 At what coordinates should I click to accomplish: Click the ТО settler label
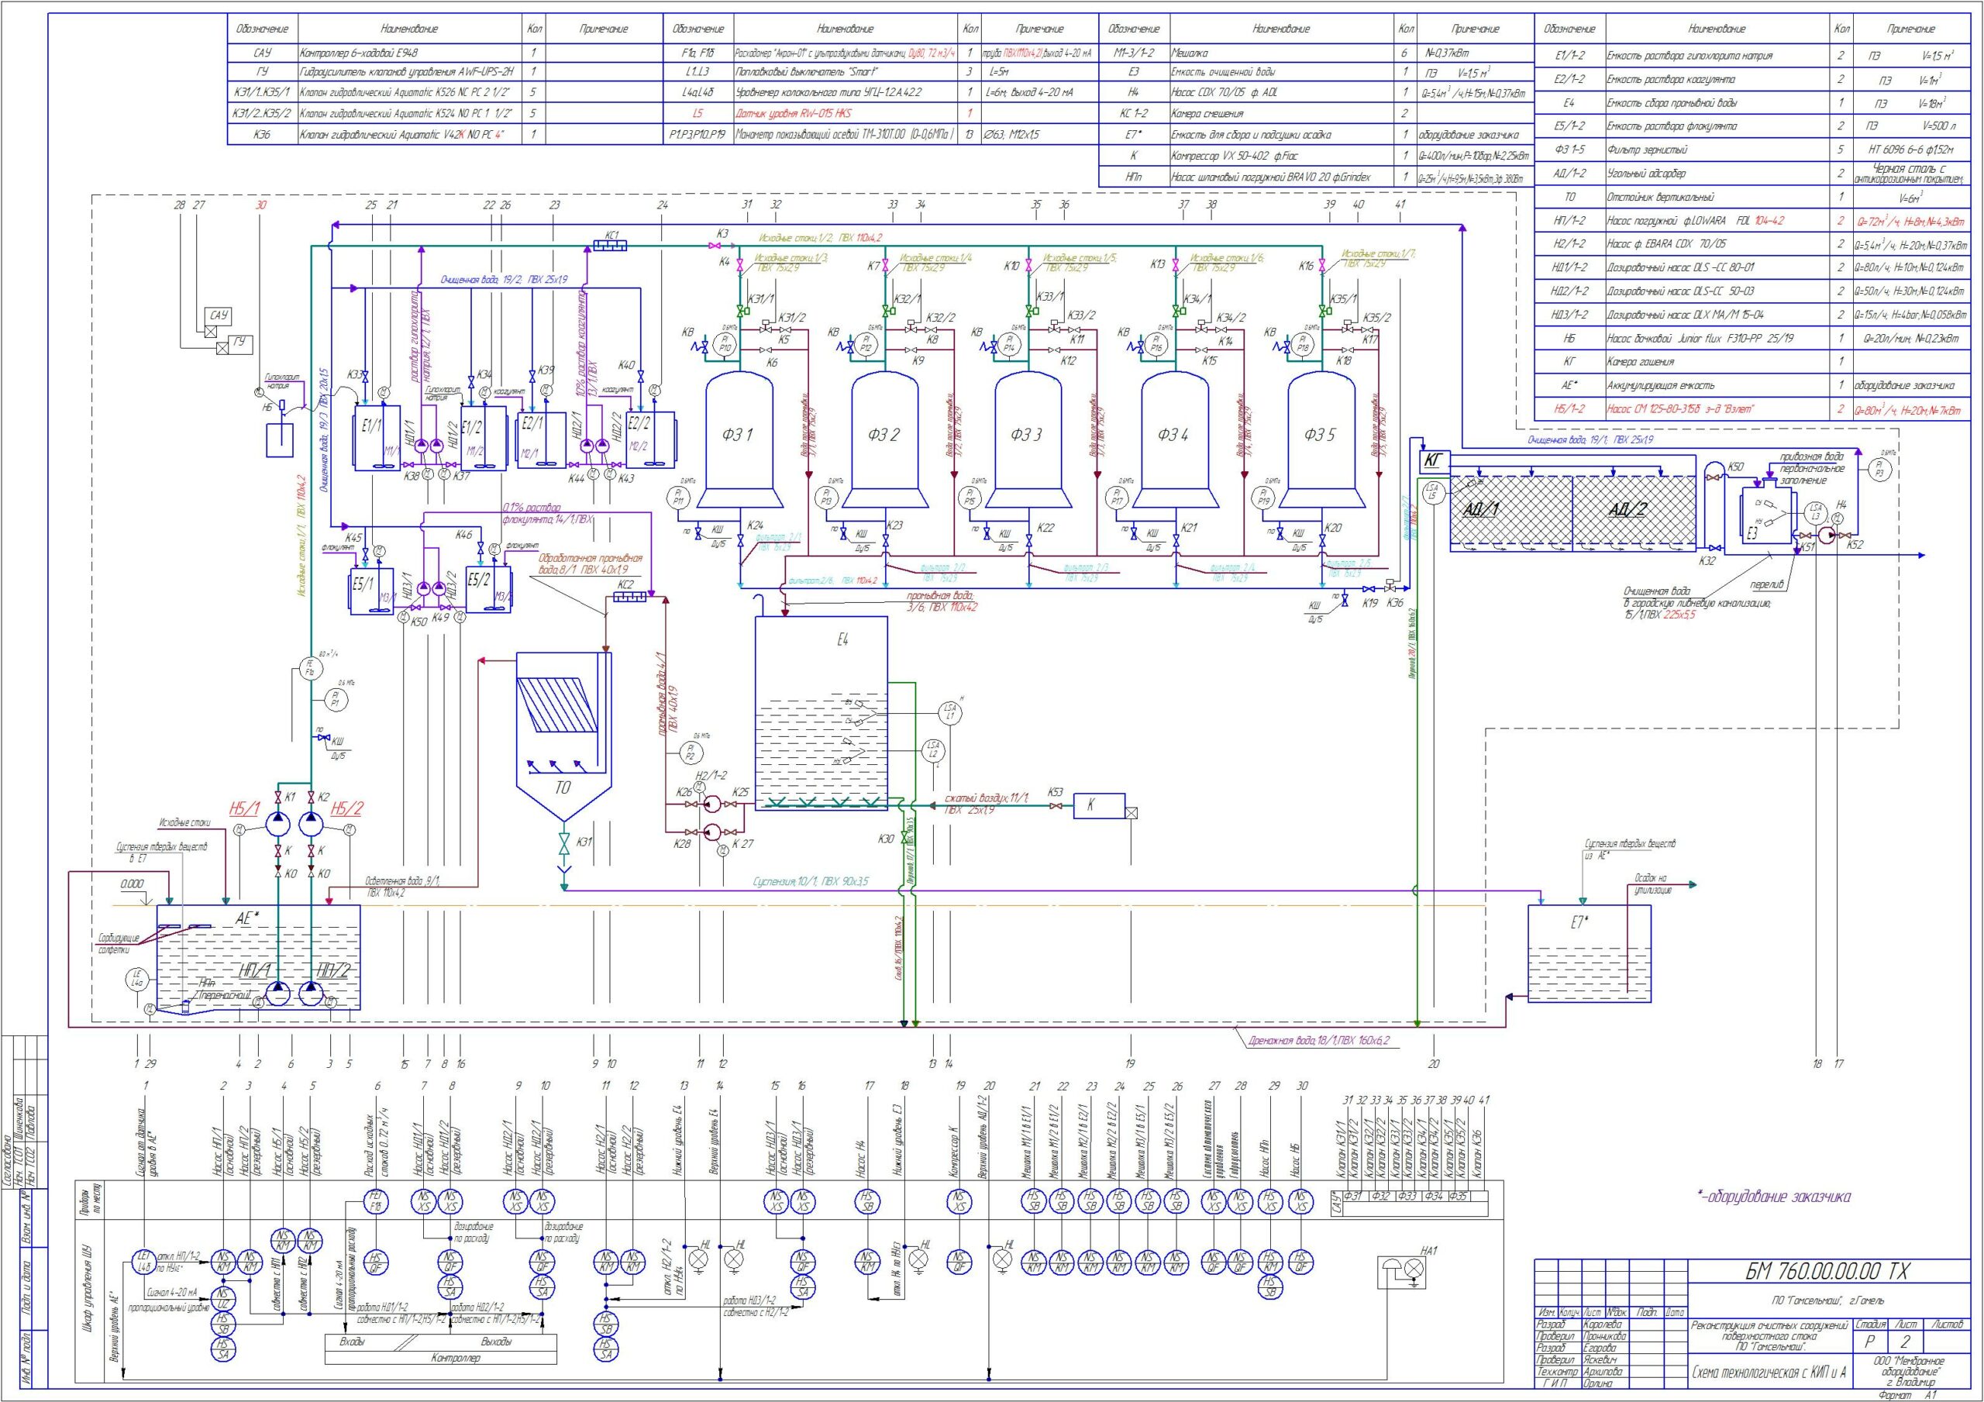563,788
